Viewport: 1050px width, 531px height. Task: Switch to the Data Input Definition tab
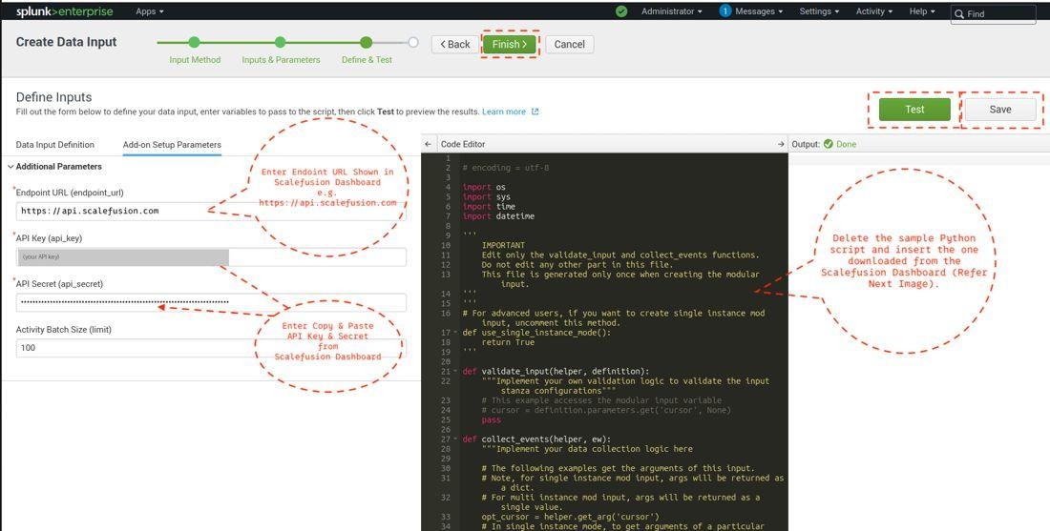tap(55, 145)
